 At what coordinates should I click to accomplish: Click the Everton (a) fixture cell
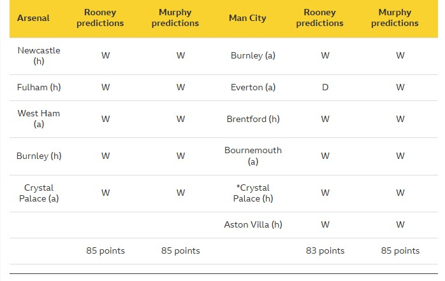[x=253, y=87]
